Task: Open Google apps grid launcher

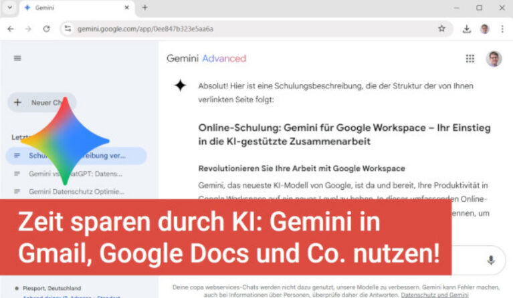Action: [x=470, y=59]
